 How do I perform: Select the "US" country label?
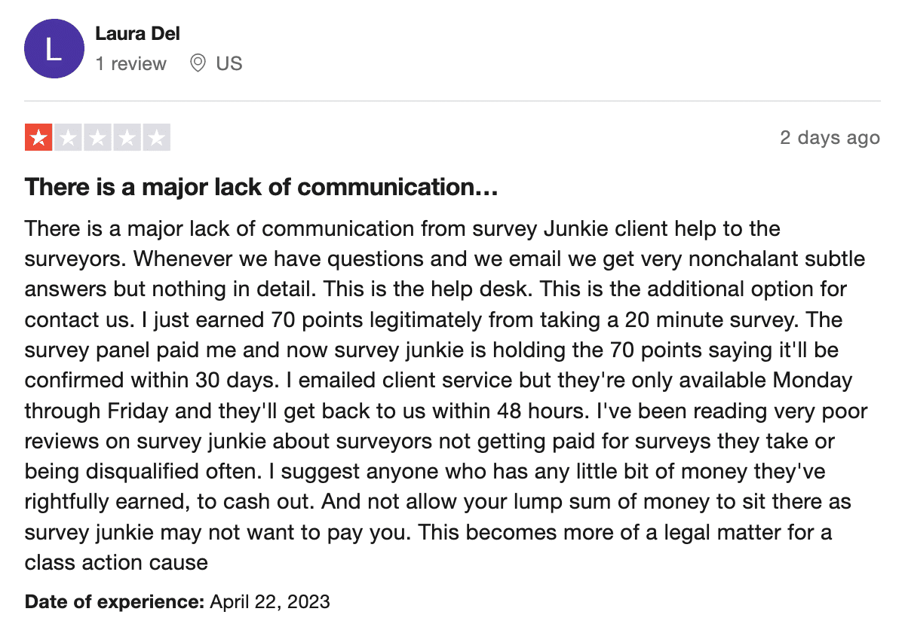[229, 63]
